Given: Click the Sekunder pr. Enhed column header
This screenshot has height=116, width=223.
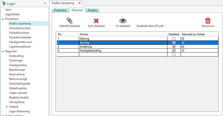Looking at the screenshot, I should [x=199, y=34].
